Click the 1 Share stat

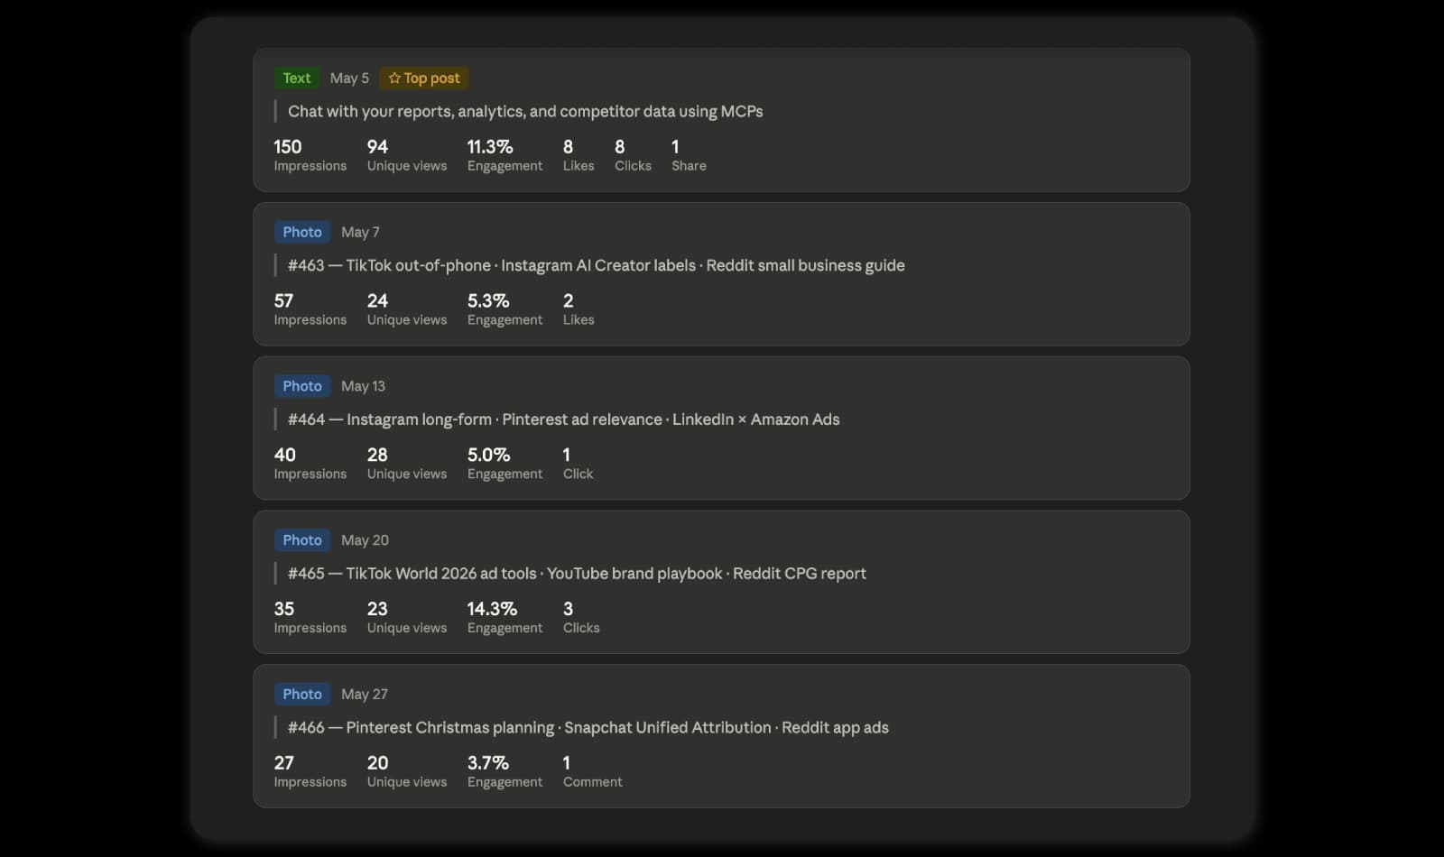(x=689, y=155)
